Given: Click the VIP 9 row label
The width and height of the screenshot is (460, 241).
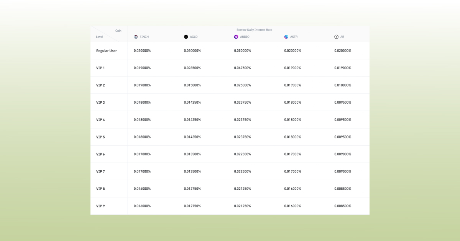Looking at the screenshot, I should tap(100, 206).
